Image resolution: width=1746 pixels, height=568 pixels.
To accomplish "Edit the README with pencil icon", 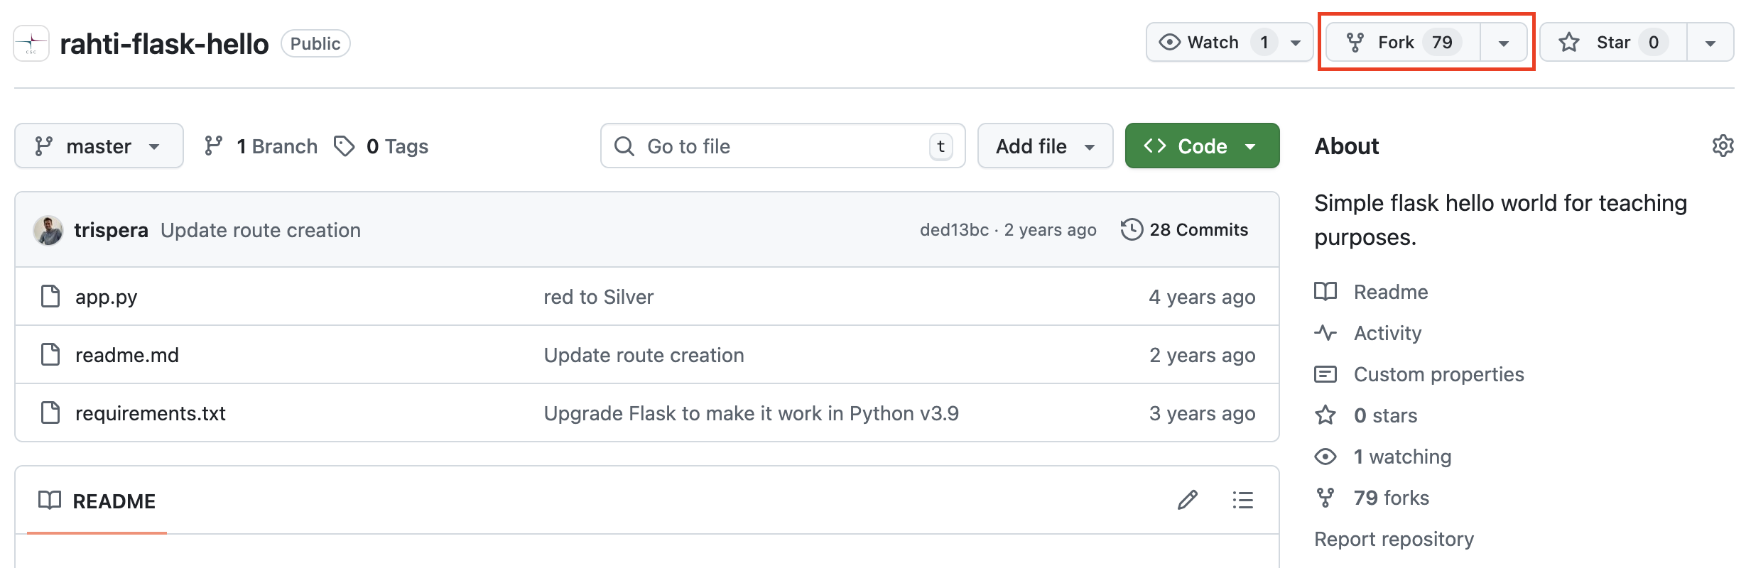I will tap(1188, 501).
